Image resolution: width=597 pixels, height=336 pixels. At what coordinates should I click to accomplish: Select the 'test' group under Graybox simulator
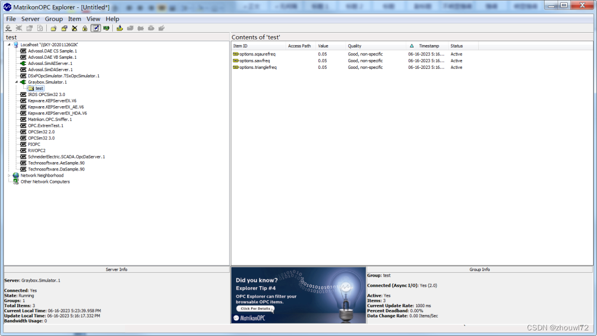tap(38, 88)
